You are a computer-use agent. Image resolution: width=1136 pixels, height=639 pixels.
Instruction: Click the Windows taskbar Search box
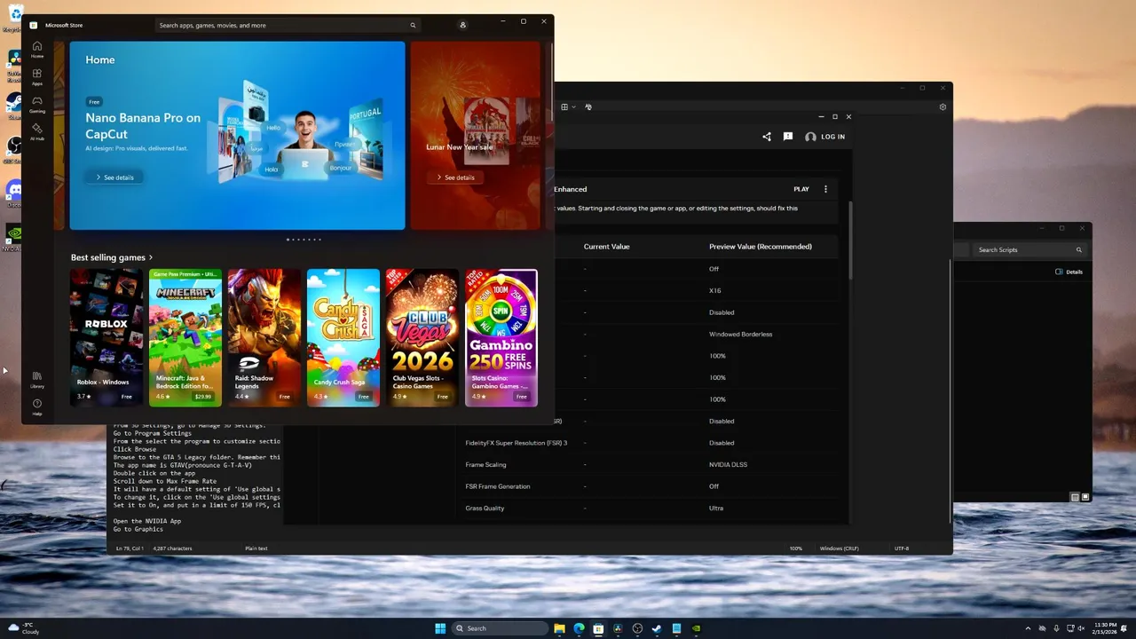501,628
